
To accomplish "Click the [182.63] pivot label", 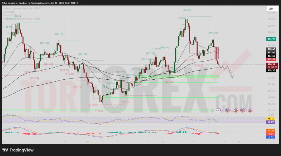I will click(x=82, y=54).
